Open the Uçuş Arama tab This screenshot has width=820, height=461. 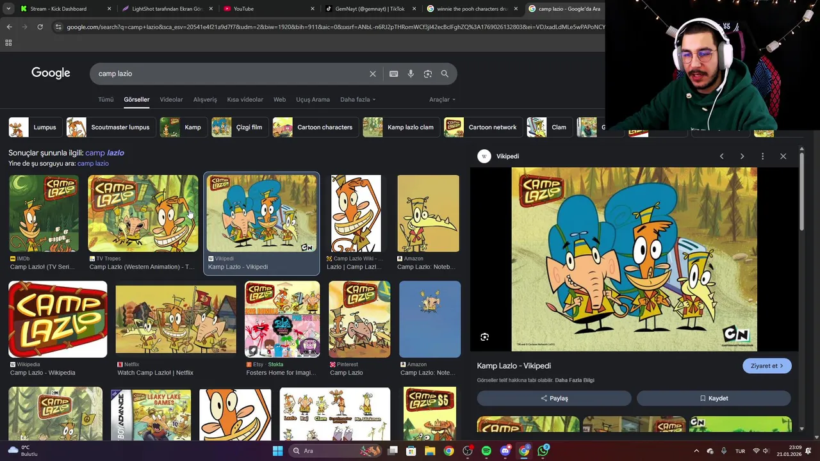coord(313,99)
